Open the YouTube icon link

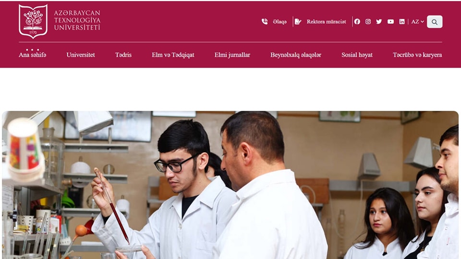coord(390,22)
